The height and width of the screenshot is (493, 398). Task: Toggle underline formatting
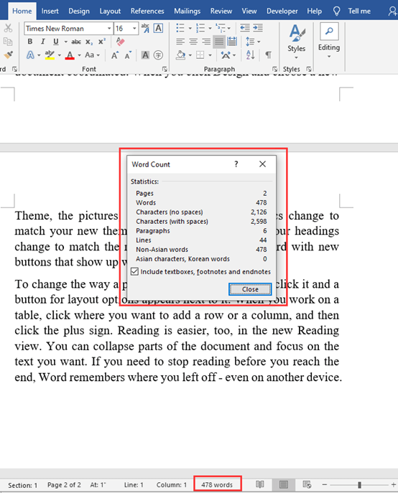click(56, 42)
